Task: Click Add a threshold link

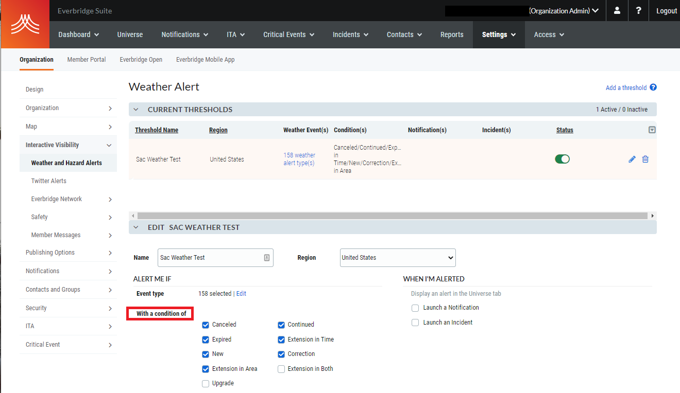Action: (626, 88)
